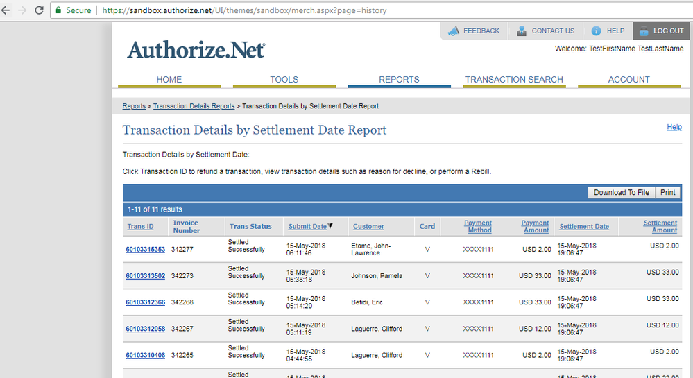
Task: Click the Log Out lock icon
Action: [643, 31]
